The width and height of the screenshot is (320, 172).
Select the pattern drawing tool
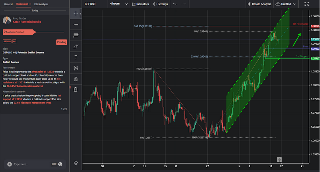[76, 68]
